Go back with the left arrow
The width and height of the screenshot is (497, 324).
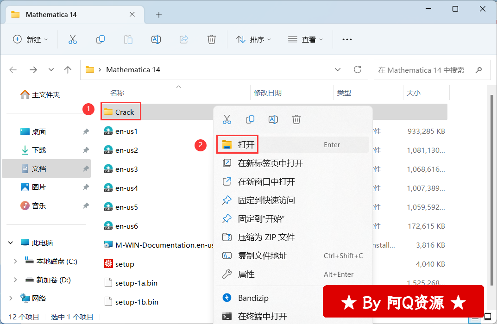point(13,70)
